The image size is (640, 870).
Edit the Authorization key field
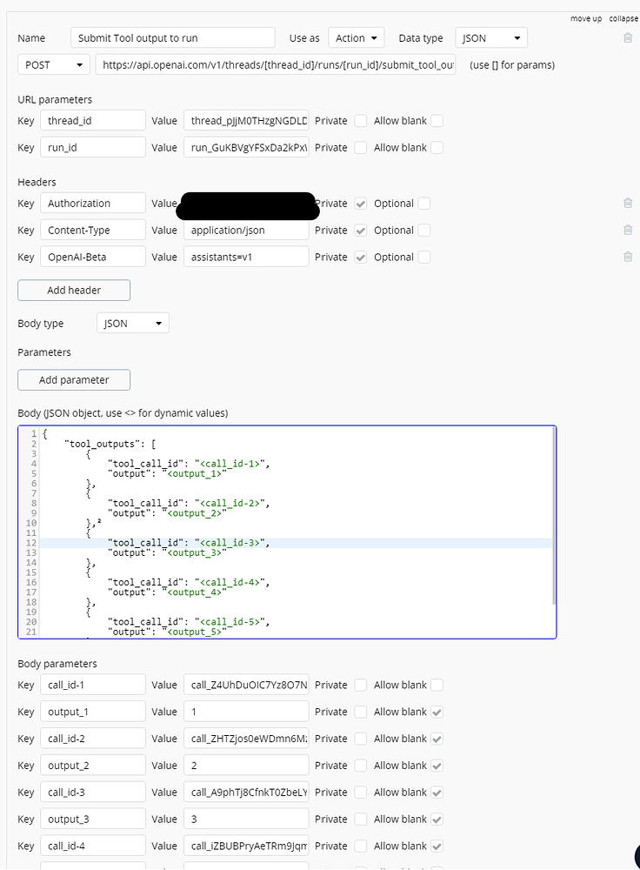[93, 203]
